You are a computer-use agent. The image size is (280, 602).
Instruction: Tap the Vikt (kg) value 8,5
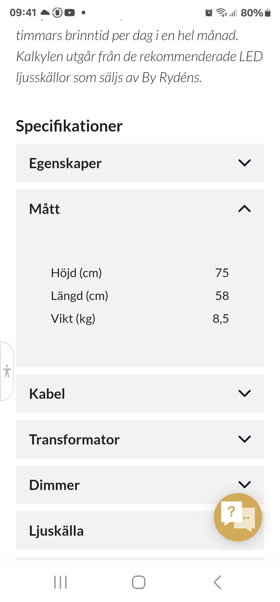pyautogui.click(x=220, y=318)
